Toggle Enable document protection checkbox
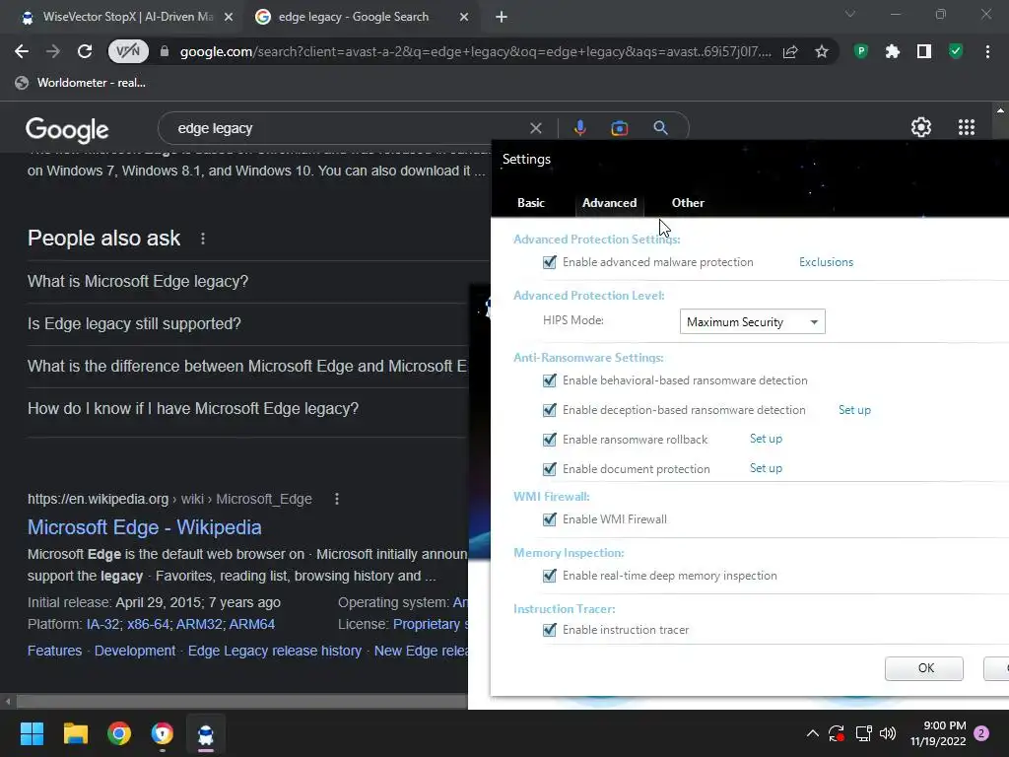This screenshot has height=757, width=1009. [550, 469]
